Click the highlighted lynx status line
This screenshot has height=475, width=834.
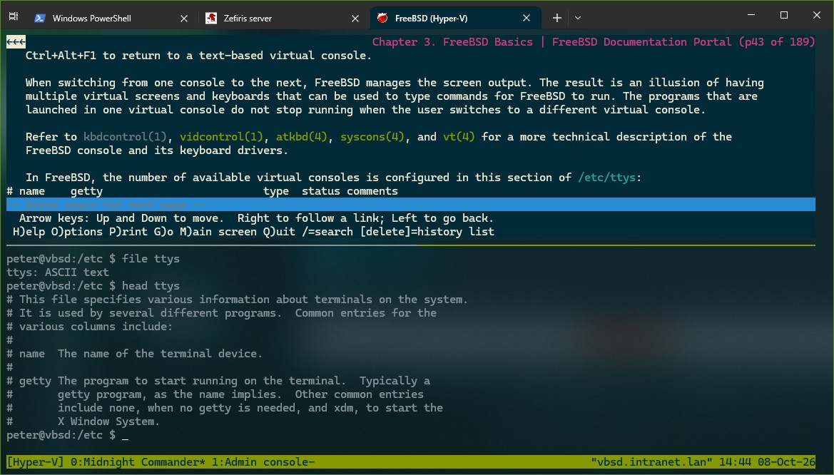tap(411, 205)
